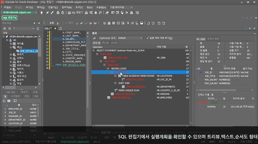Viewport: 258px width, 144px height.
Task: Toggle the left panel layout icon
Action: (x=113, y=12)
